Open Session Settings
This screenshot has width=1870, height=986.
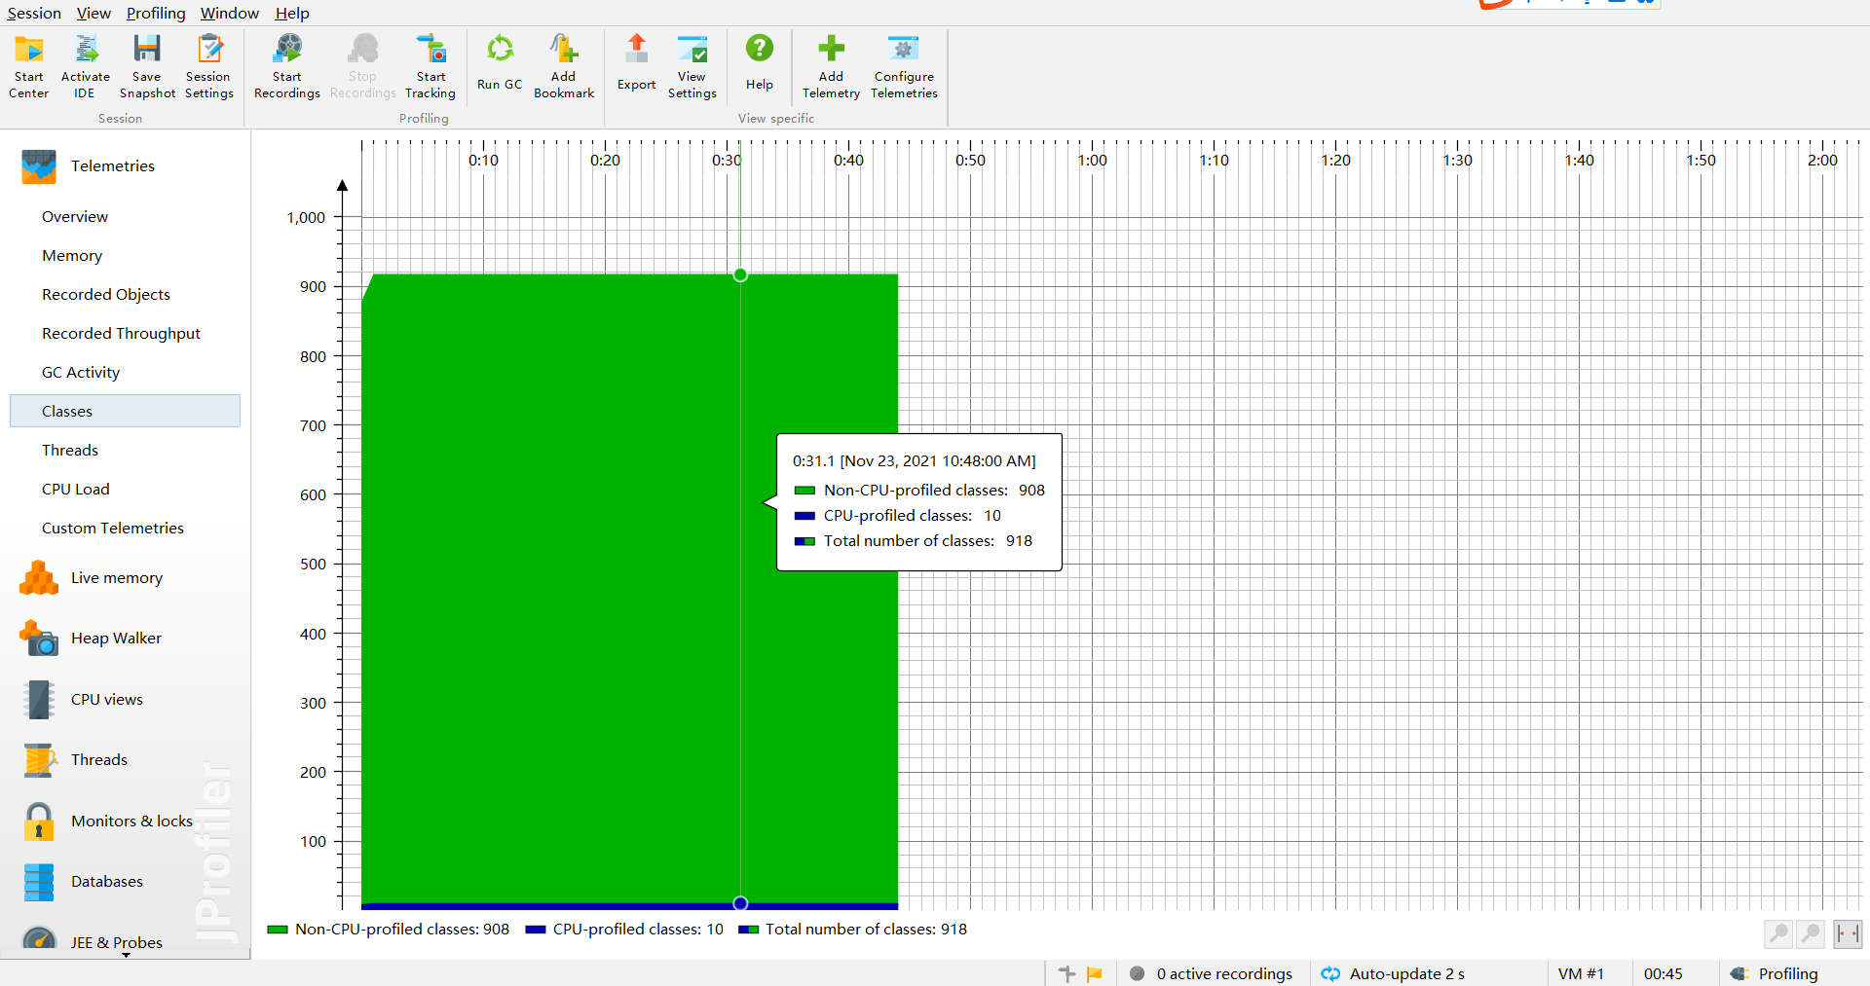[208, 66]
